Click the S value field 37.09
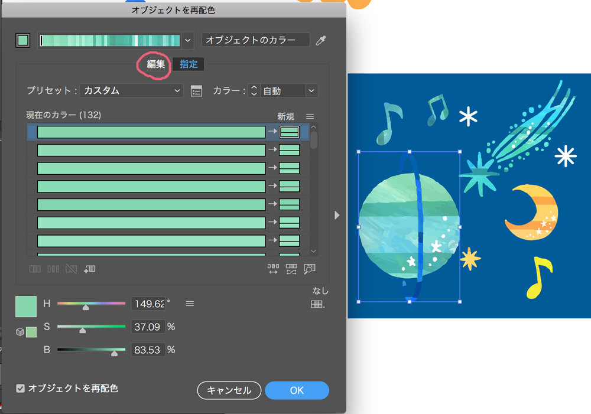Screen dimensions: 591x414 pos(148,327)
